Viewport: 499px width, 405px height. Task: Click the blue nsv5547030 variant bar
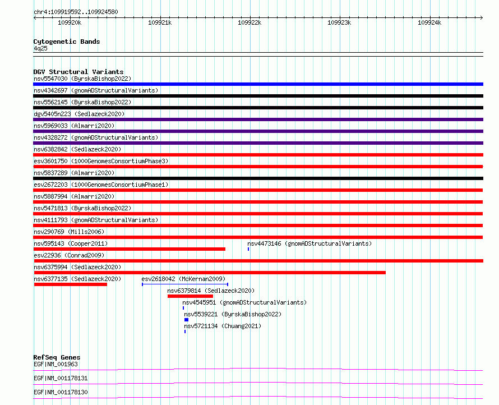point(258,84)
